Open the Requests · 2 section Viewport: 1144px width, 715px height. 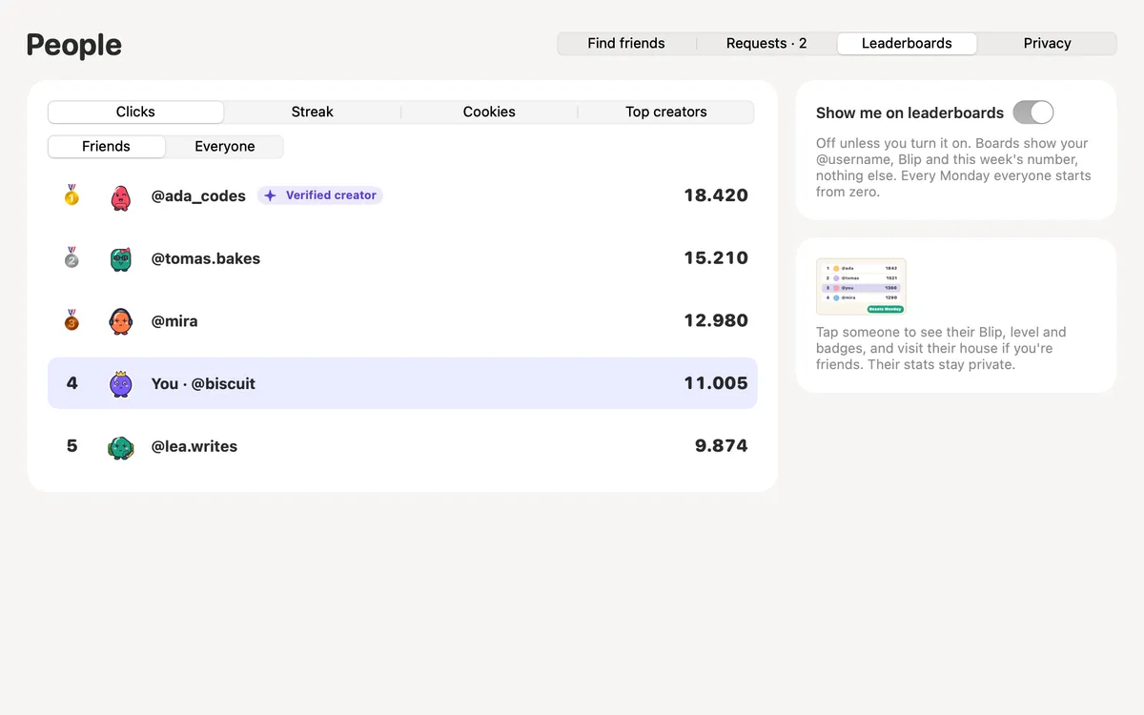(x=766, y=44)
